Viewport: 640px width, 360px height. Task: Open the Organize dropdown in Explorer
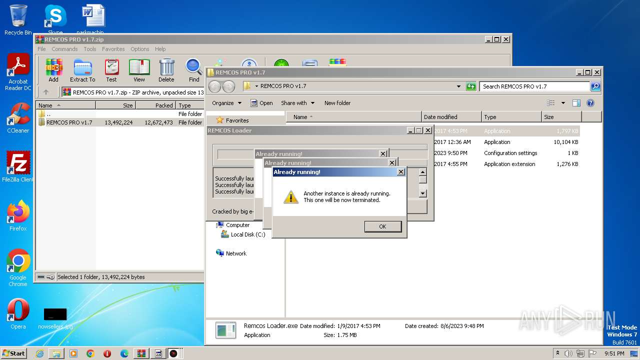coord(226,103)
